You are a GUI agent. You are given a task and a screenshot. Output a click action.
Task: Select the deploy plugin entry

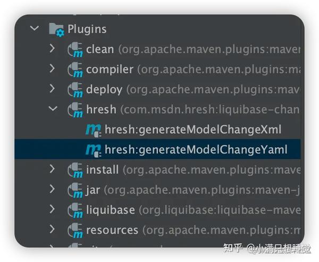click(x=104, y=90)
